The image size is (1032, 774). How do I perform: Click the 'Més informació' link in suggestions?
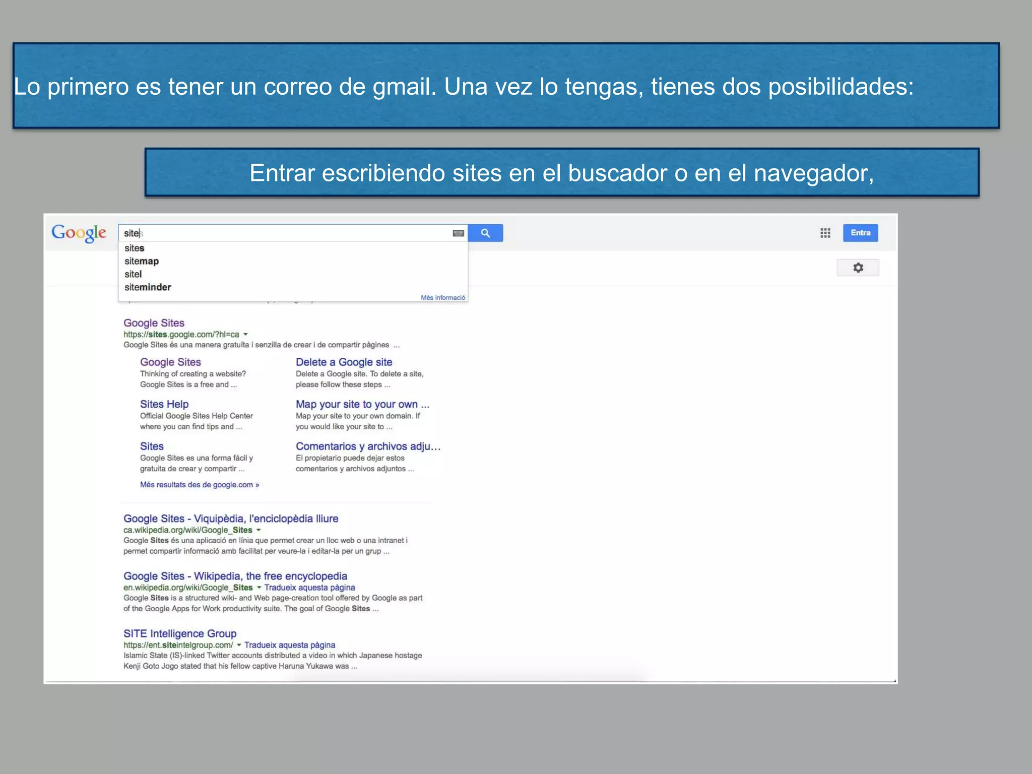tap(443, 298)
